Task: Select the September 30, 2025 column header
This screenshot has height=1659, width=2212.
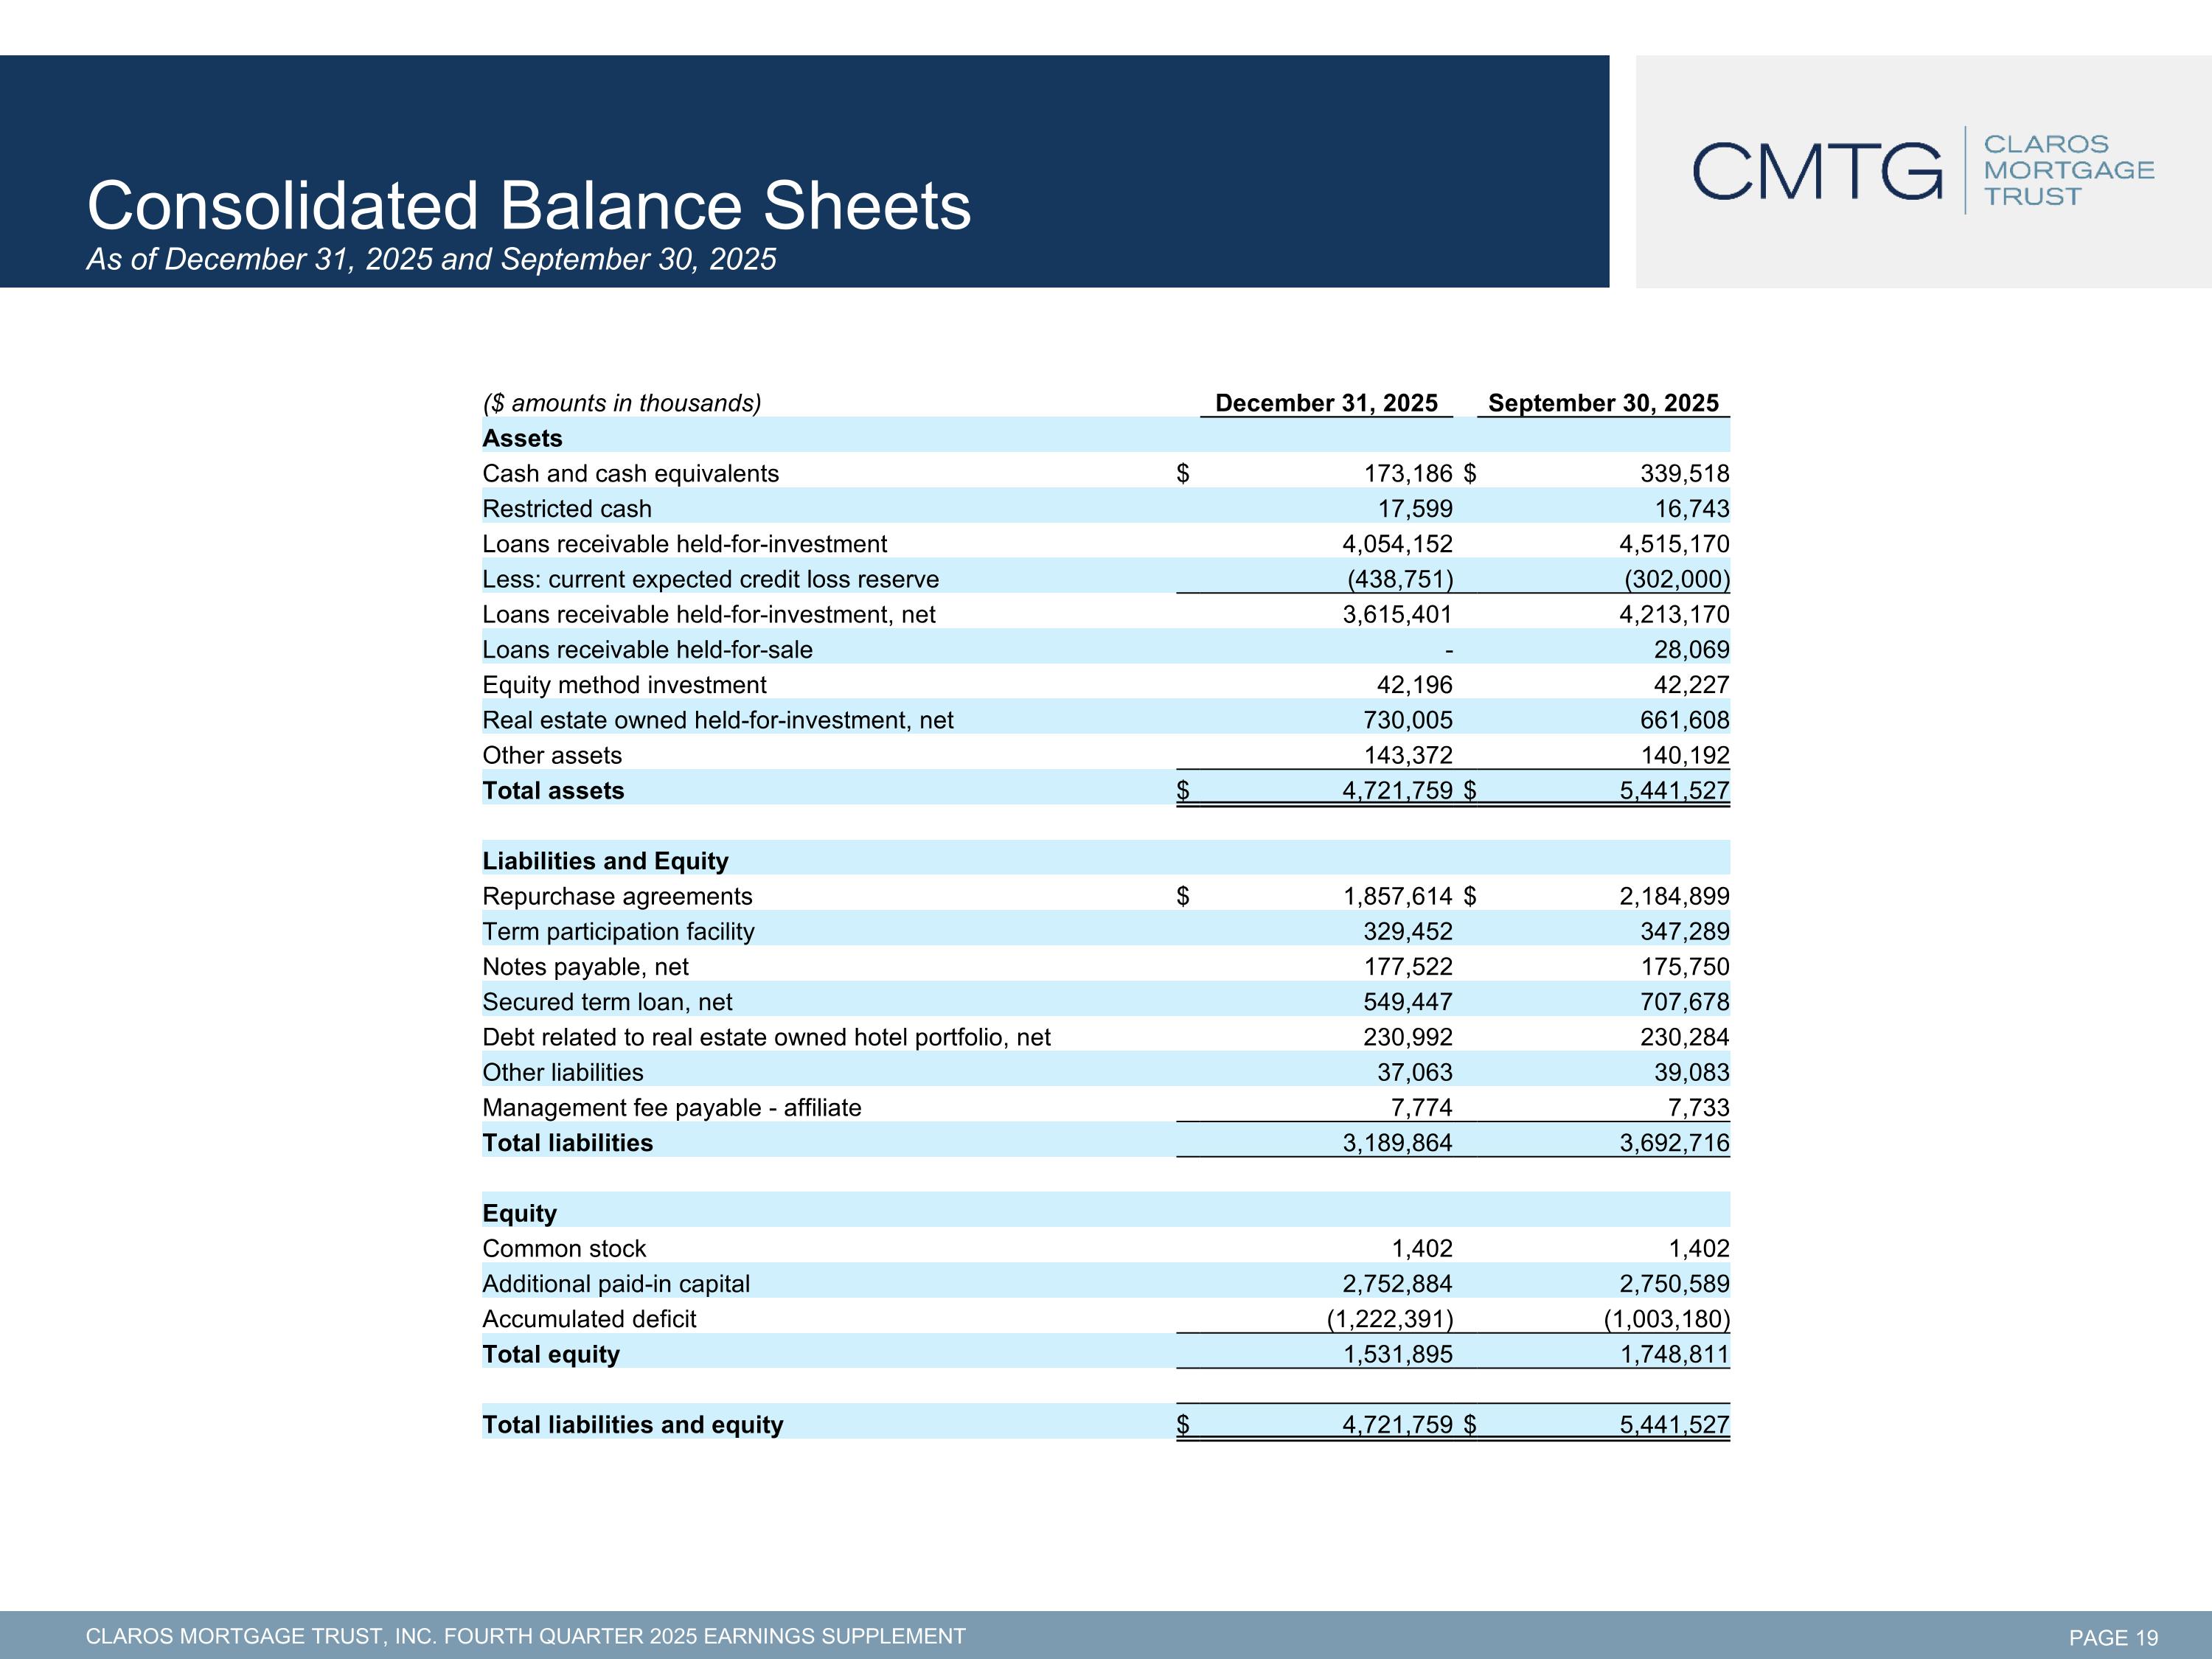Action: pos(1603,403)
